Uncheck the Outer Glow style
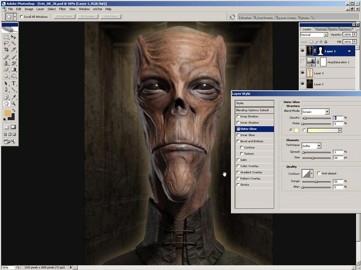The image size is (361, 270). click(238, 129)
